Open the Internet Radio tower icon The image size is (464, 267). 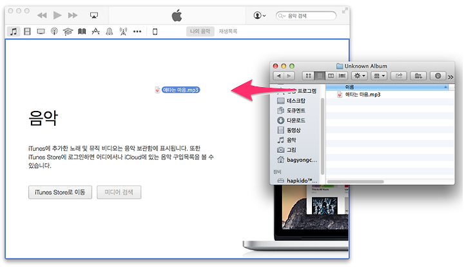point(123,32)
